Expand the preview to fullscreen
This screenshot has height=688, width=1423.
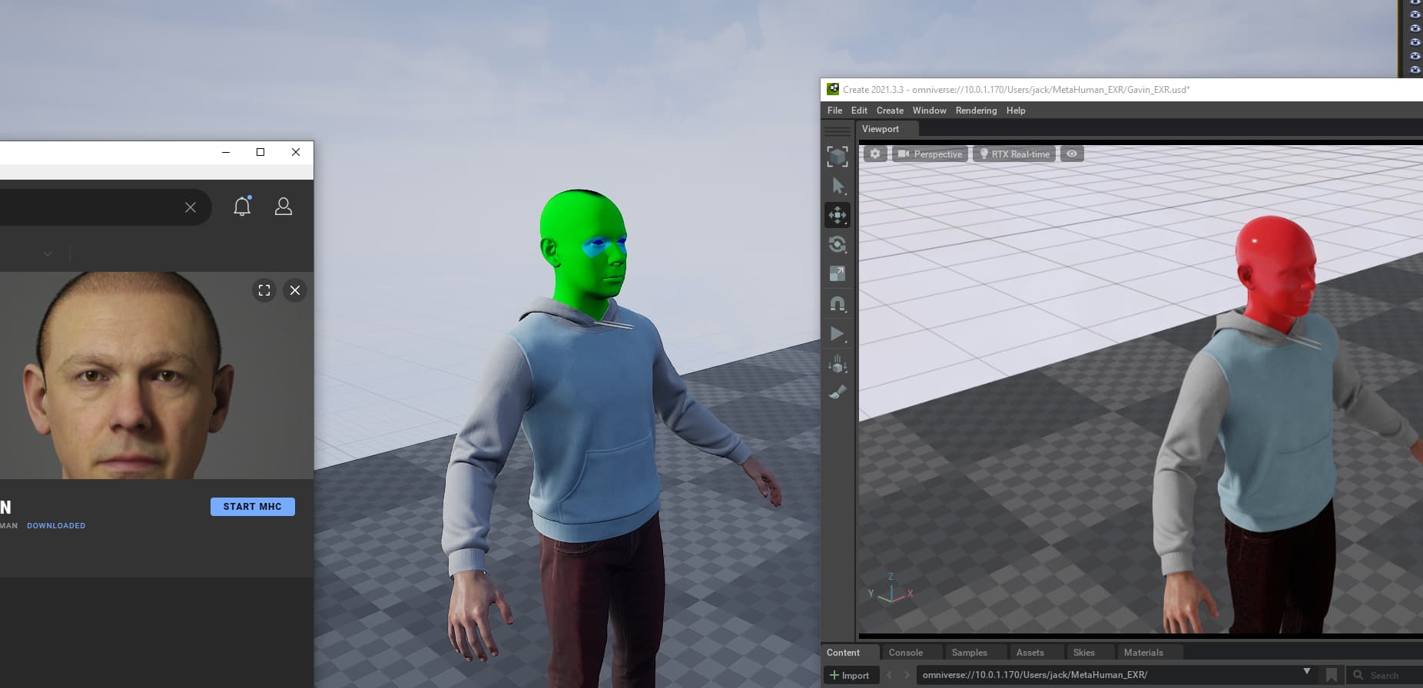click(264, 290)
